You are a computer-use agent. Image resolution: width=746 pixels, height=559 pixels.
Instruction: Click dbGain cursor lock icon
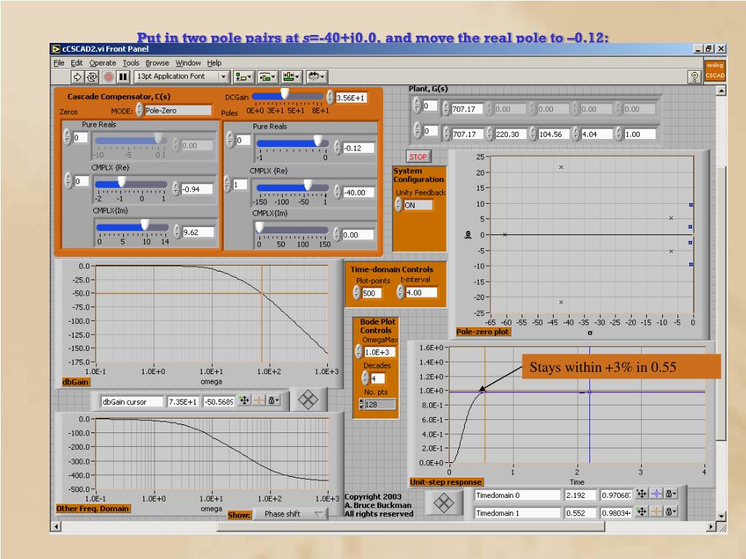[x=274, y=401]
